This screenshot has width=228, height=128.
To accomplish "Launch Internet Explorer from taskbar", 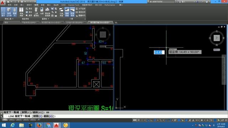I will 13,125.
